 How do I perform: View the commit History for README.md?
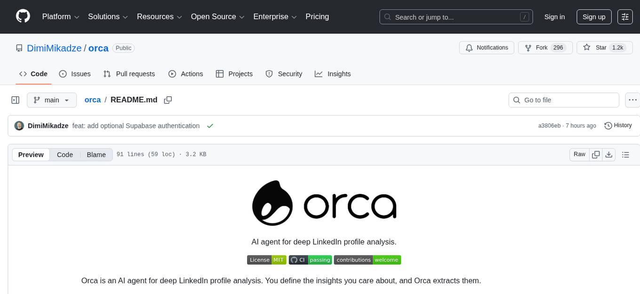pos(618,125)
